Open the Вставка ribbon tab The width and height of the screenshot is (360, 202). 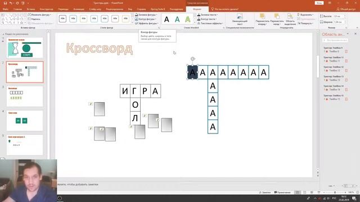click(x=31, y=9)
